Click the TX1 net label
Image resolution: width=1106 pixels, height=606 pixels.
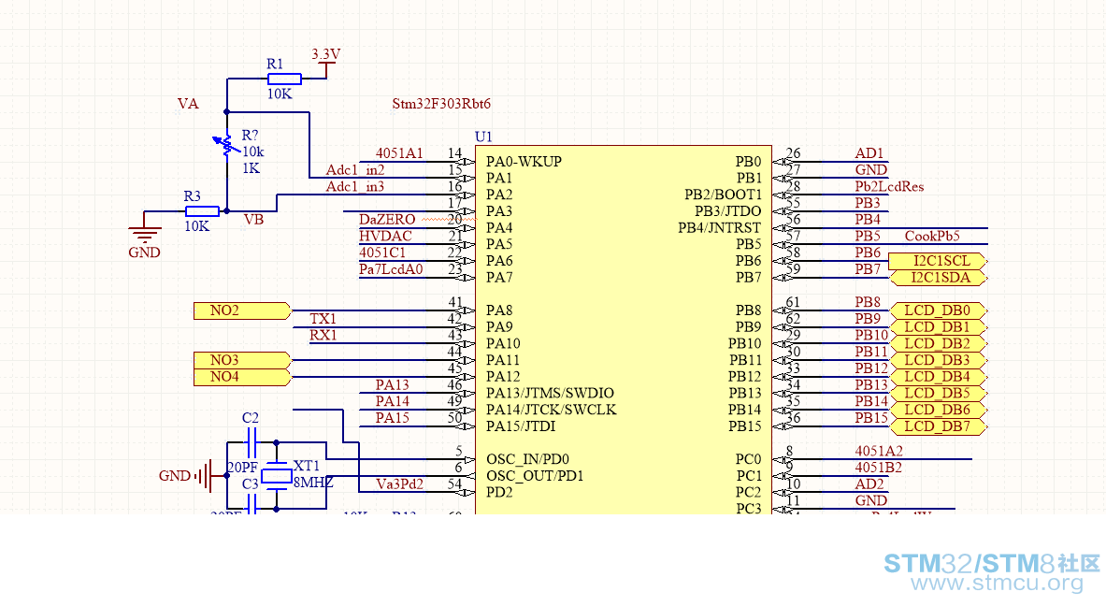(x=323, y=319)
